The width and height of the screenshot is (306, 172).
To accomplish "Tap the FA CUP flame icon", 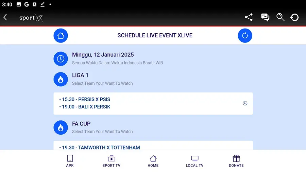I will point(61,127).
